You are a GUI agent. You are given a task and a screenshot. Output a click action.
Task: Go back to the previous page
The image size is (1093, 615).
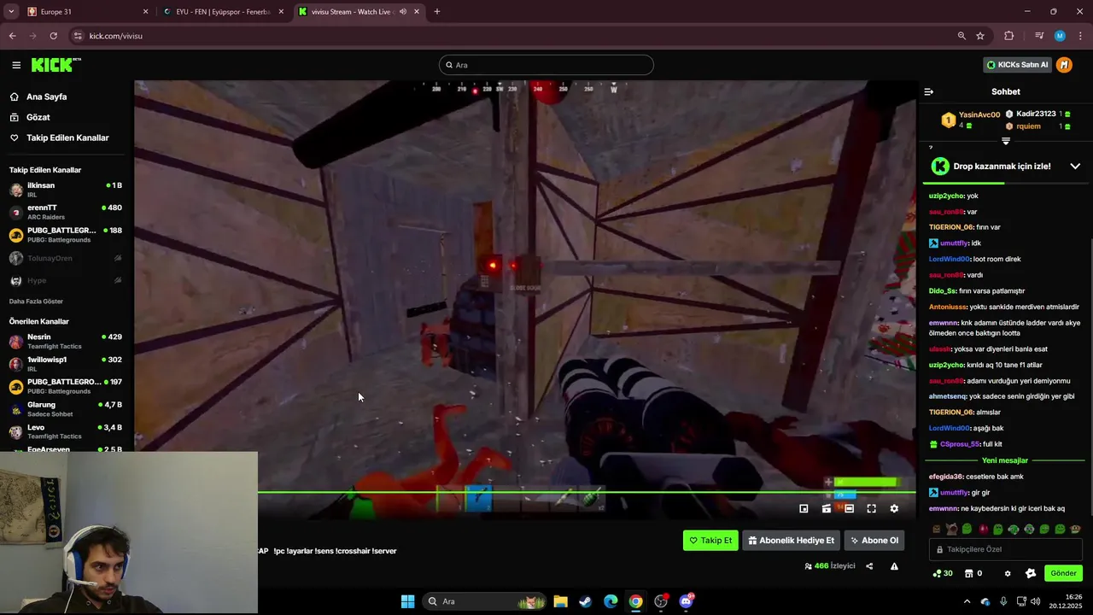(x=12, y=36)
